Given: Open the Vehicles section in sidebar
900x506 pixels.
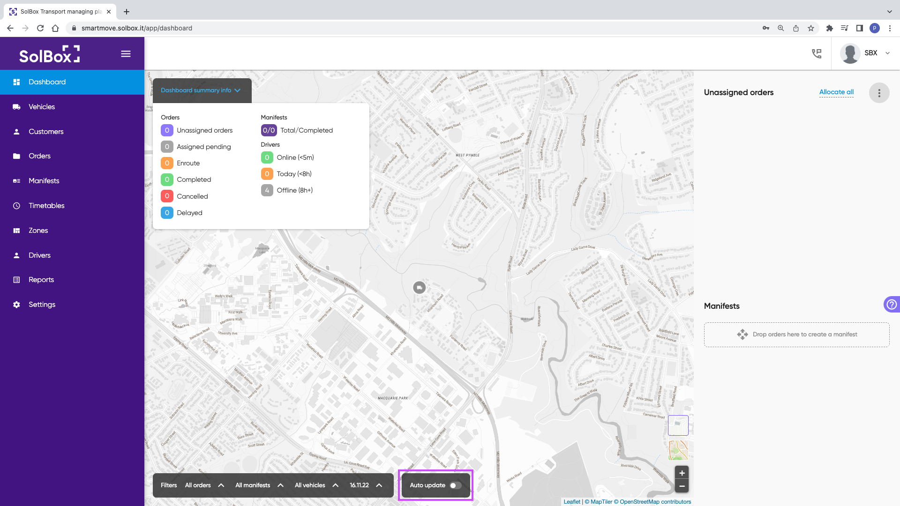Looking at the screenshot, I should tap(42, 106).
